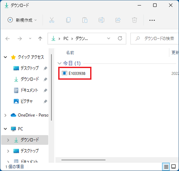Click the Share icon in toolbar
Screen dimensions: 179x171
pos(118,20)
